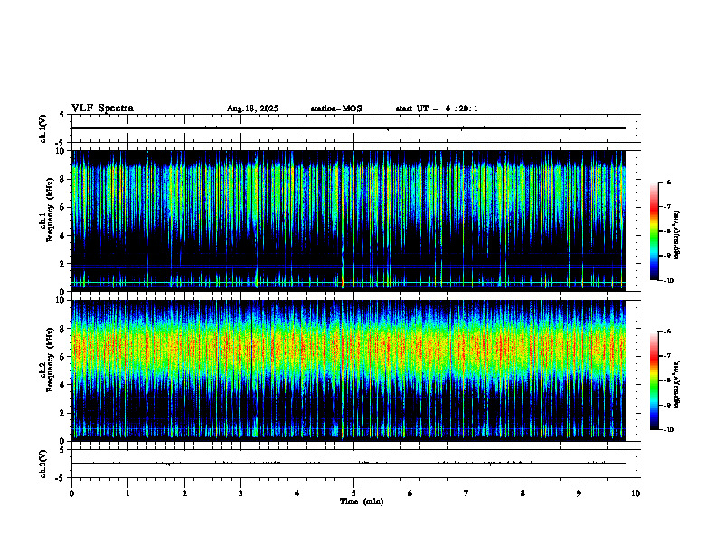Select the "start UT = 4:20:1" text
716x553 pixels.
[x=437, y=108]
